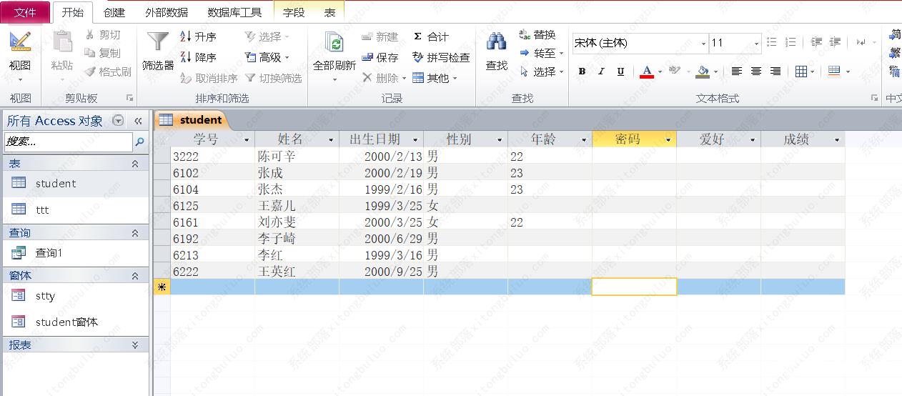Sort descending with 降序
This screenshot has width=902, height=396.
198,57
